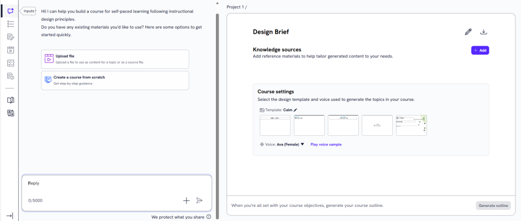The height and width of the screenshot is (221, 521).
Task: Focus the Reply text field
Action: (116, 183)
